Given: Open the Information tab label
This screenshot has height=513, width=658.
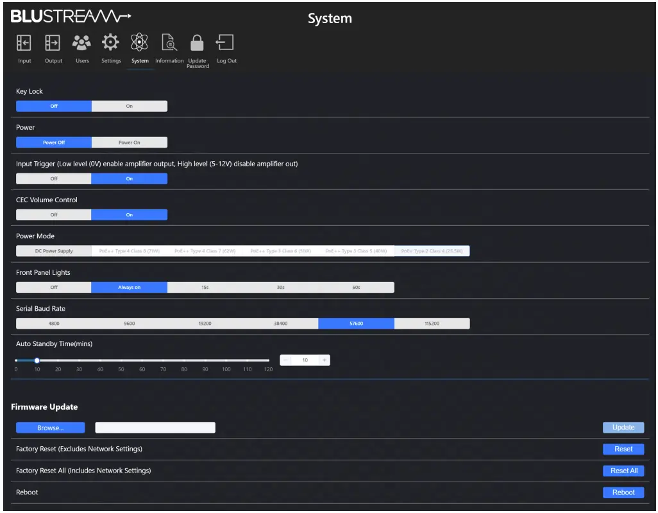Looking at the screenshot, I should point(169,61).
